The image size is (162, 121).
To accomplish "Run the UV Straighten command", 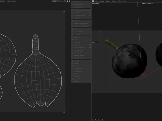I will (80, 45).
